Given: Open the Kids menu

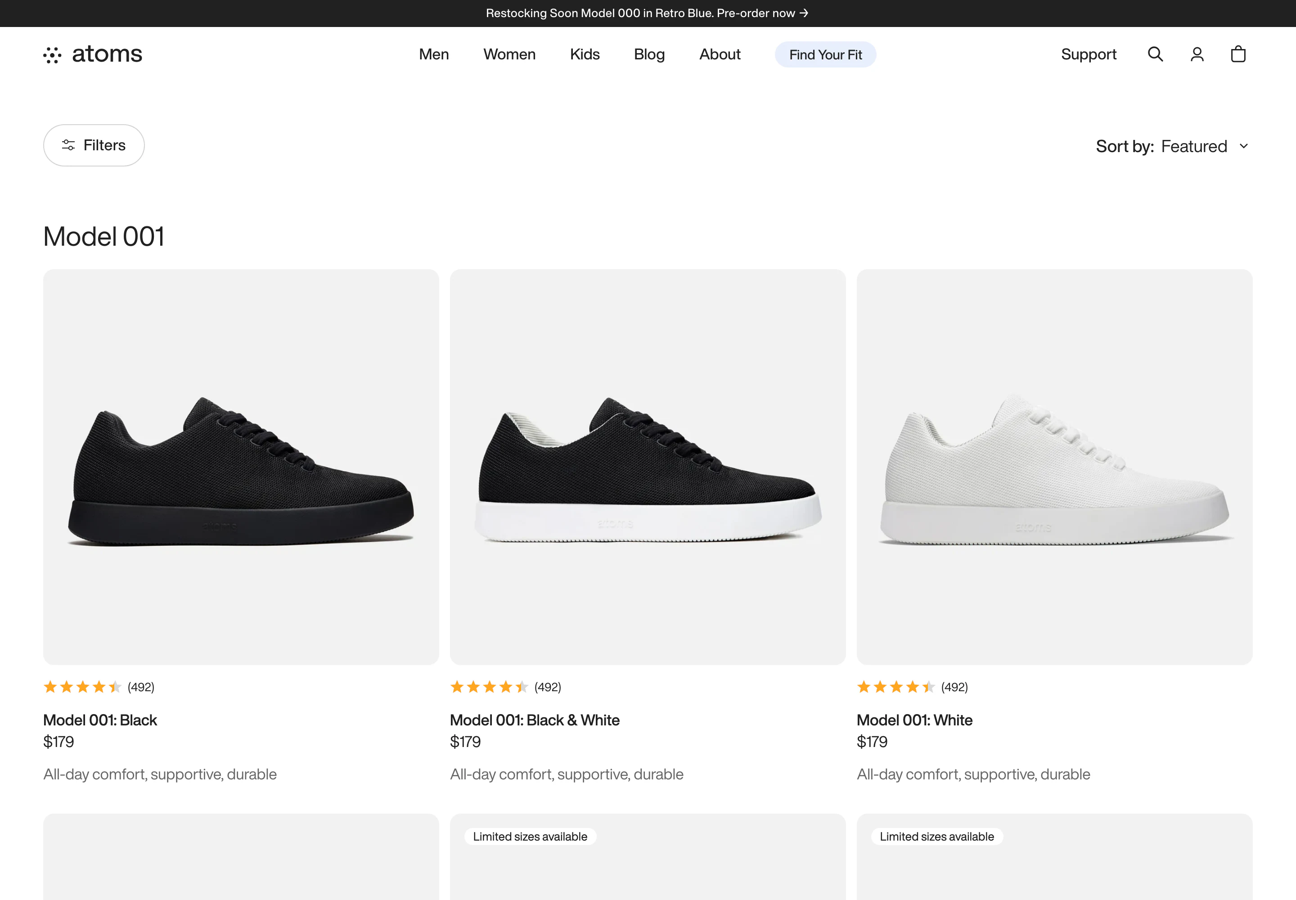Looking at the screenshot, I should tap(584, 54).
